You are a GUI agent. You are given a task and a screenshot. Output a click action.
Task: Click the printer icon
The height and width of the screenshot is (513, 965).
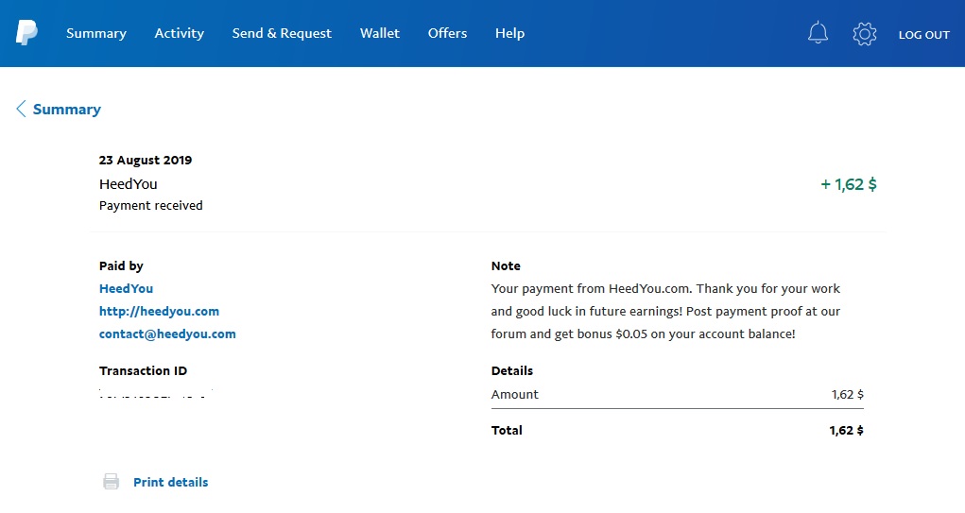pos(111,482)
